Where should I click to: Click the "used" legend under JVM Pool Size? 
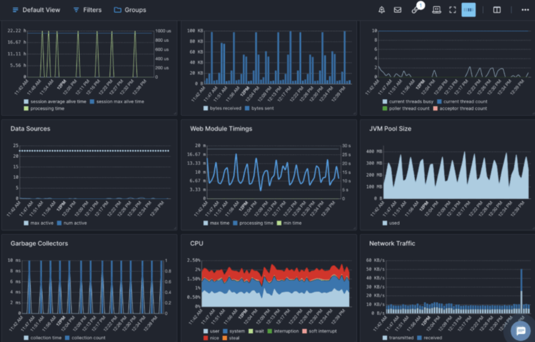pos(390,223)
